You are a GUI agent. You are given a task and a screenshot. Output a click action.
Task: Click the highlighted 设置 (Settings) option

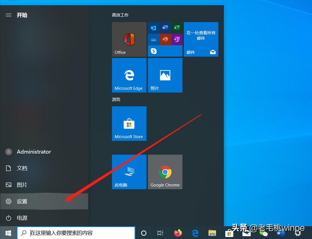pyautogui.click(x=22, y=201)
